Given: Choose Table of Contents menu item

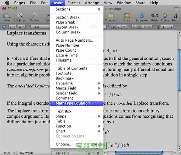Looking at the screenshot, I should tap(71, 68).
